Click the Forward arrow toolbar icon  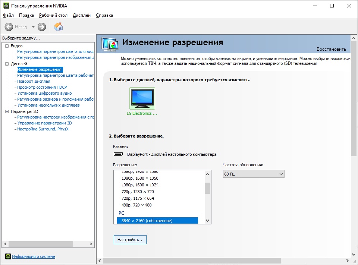coord(42,27)
